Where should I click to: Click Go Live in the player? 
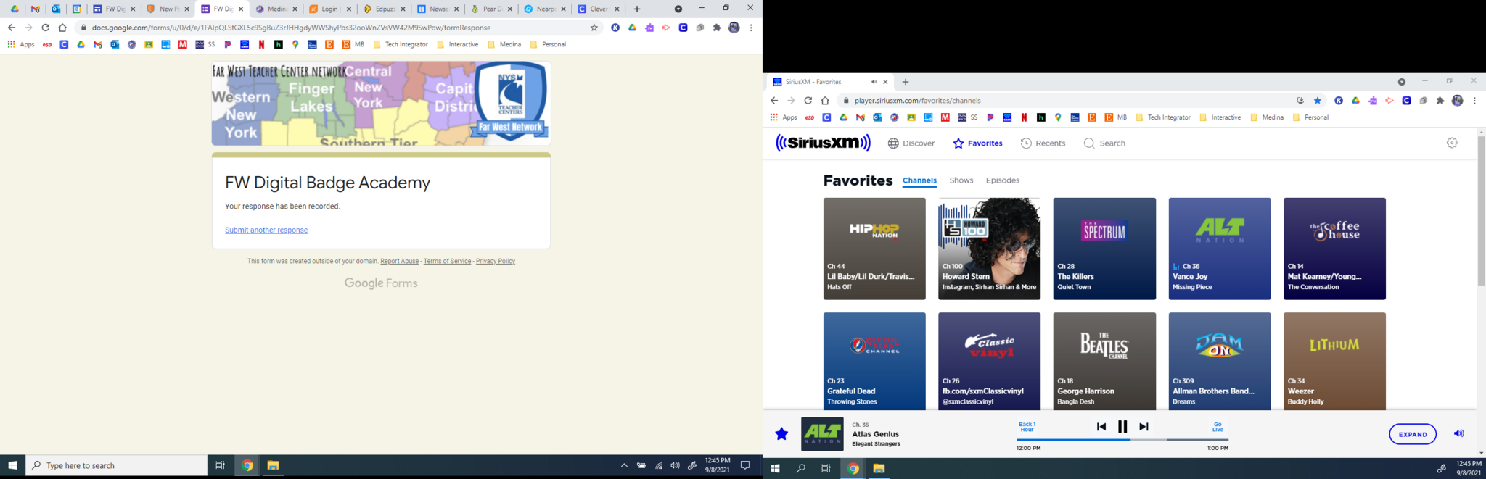pos(1218,427)
